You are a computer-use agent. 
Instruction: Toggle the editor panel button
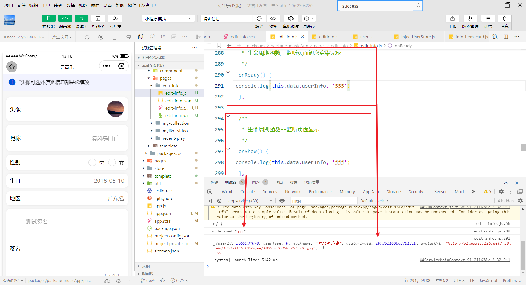[65, 18]
